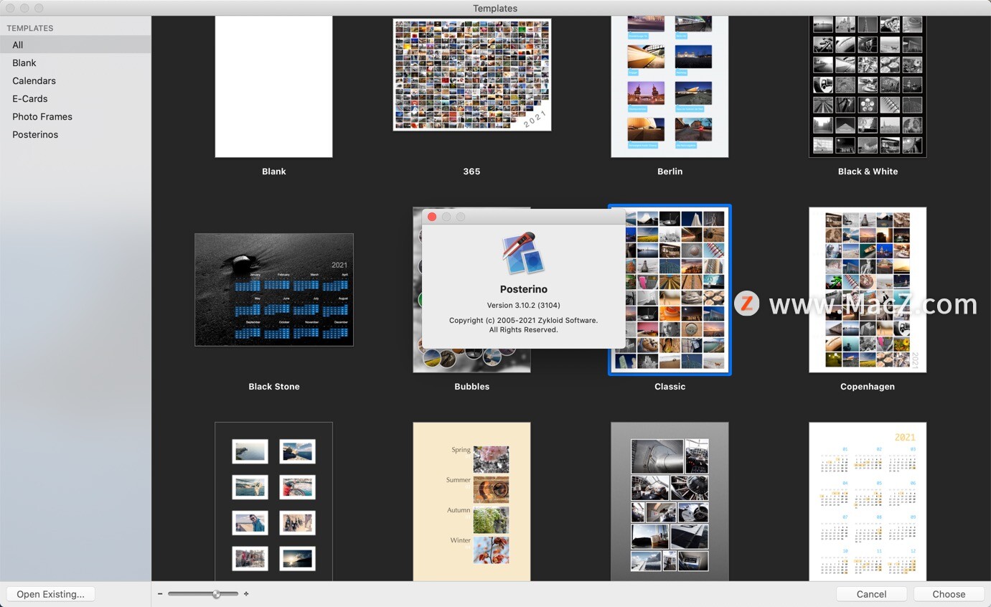Select the Black & White template thumbnail
The image size is (991, 607).
pos(868,86)
